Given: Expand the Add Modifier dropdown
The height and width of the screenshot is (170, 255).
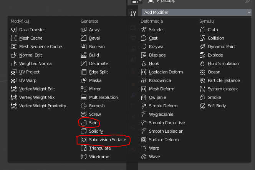Looking at the screenshot, I should [x=196, y=12].
